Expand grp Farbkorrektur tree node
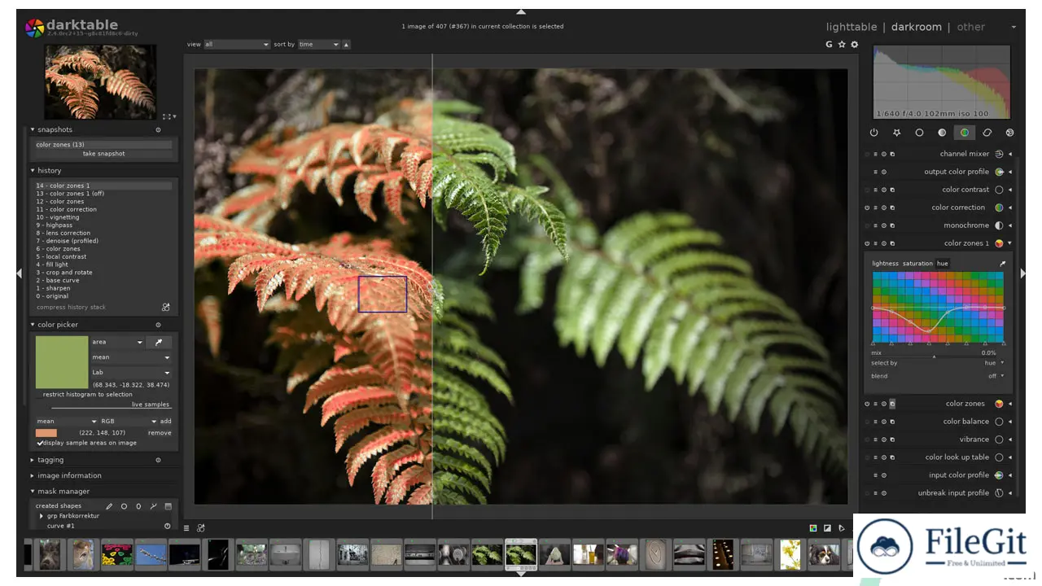This screenshot has height=586, width=1042. pyautogui.click(x=42, y=516)
